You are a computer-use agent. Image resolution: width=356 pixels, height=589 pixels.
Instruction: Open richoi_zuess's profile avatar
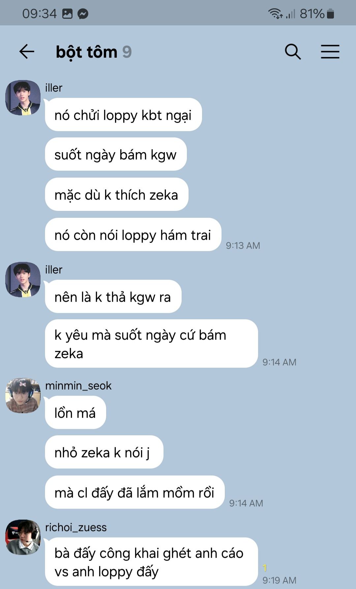pyautogui.click(x=23, y=537)
